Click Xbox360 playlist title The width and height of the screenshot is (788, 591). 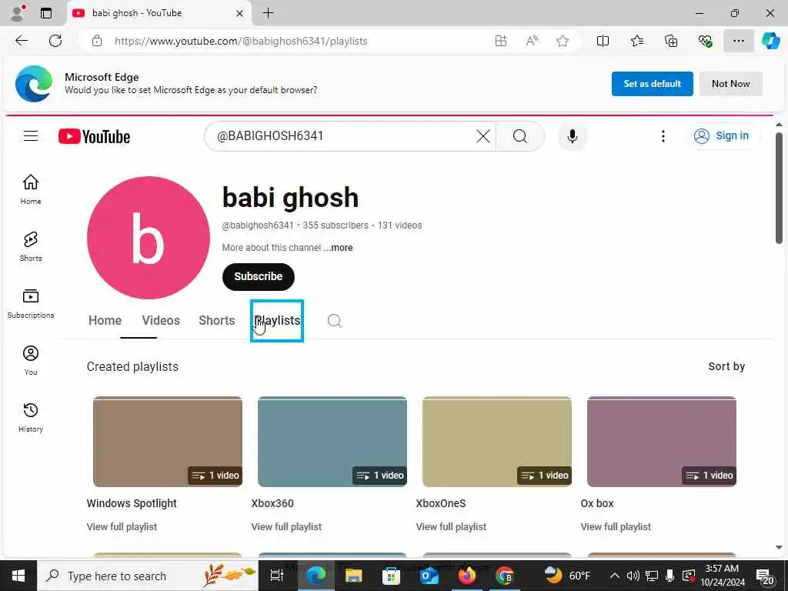pyautogui.click(x=272, y=503)
